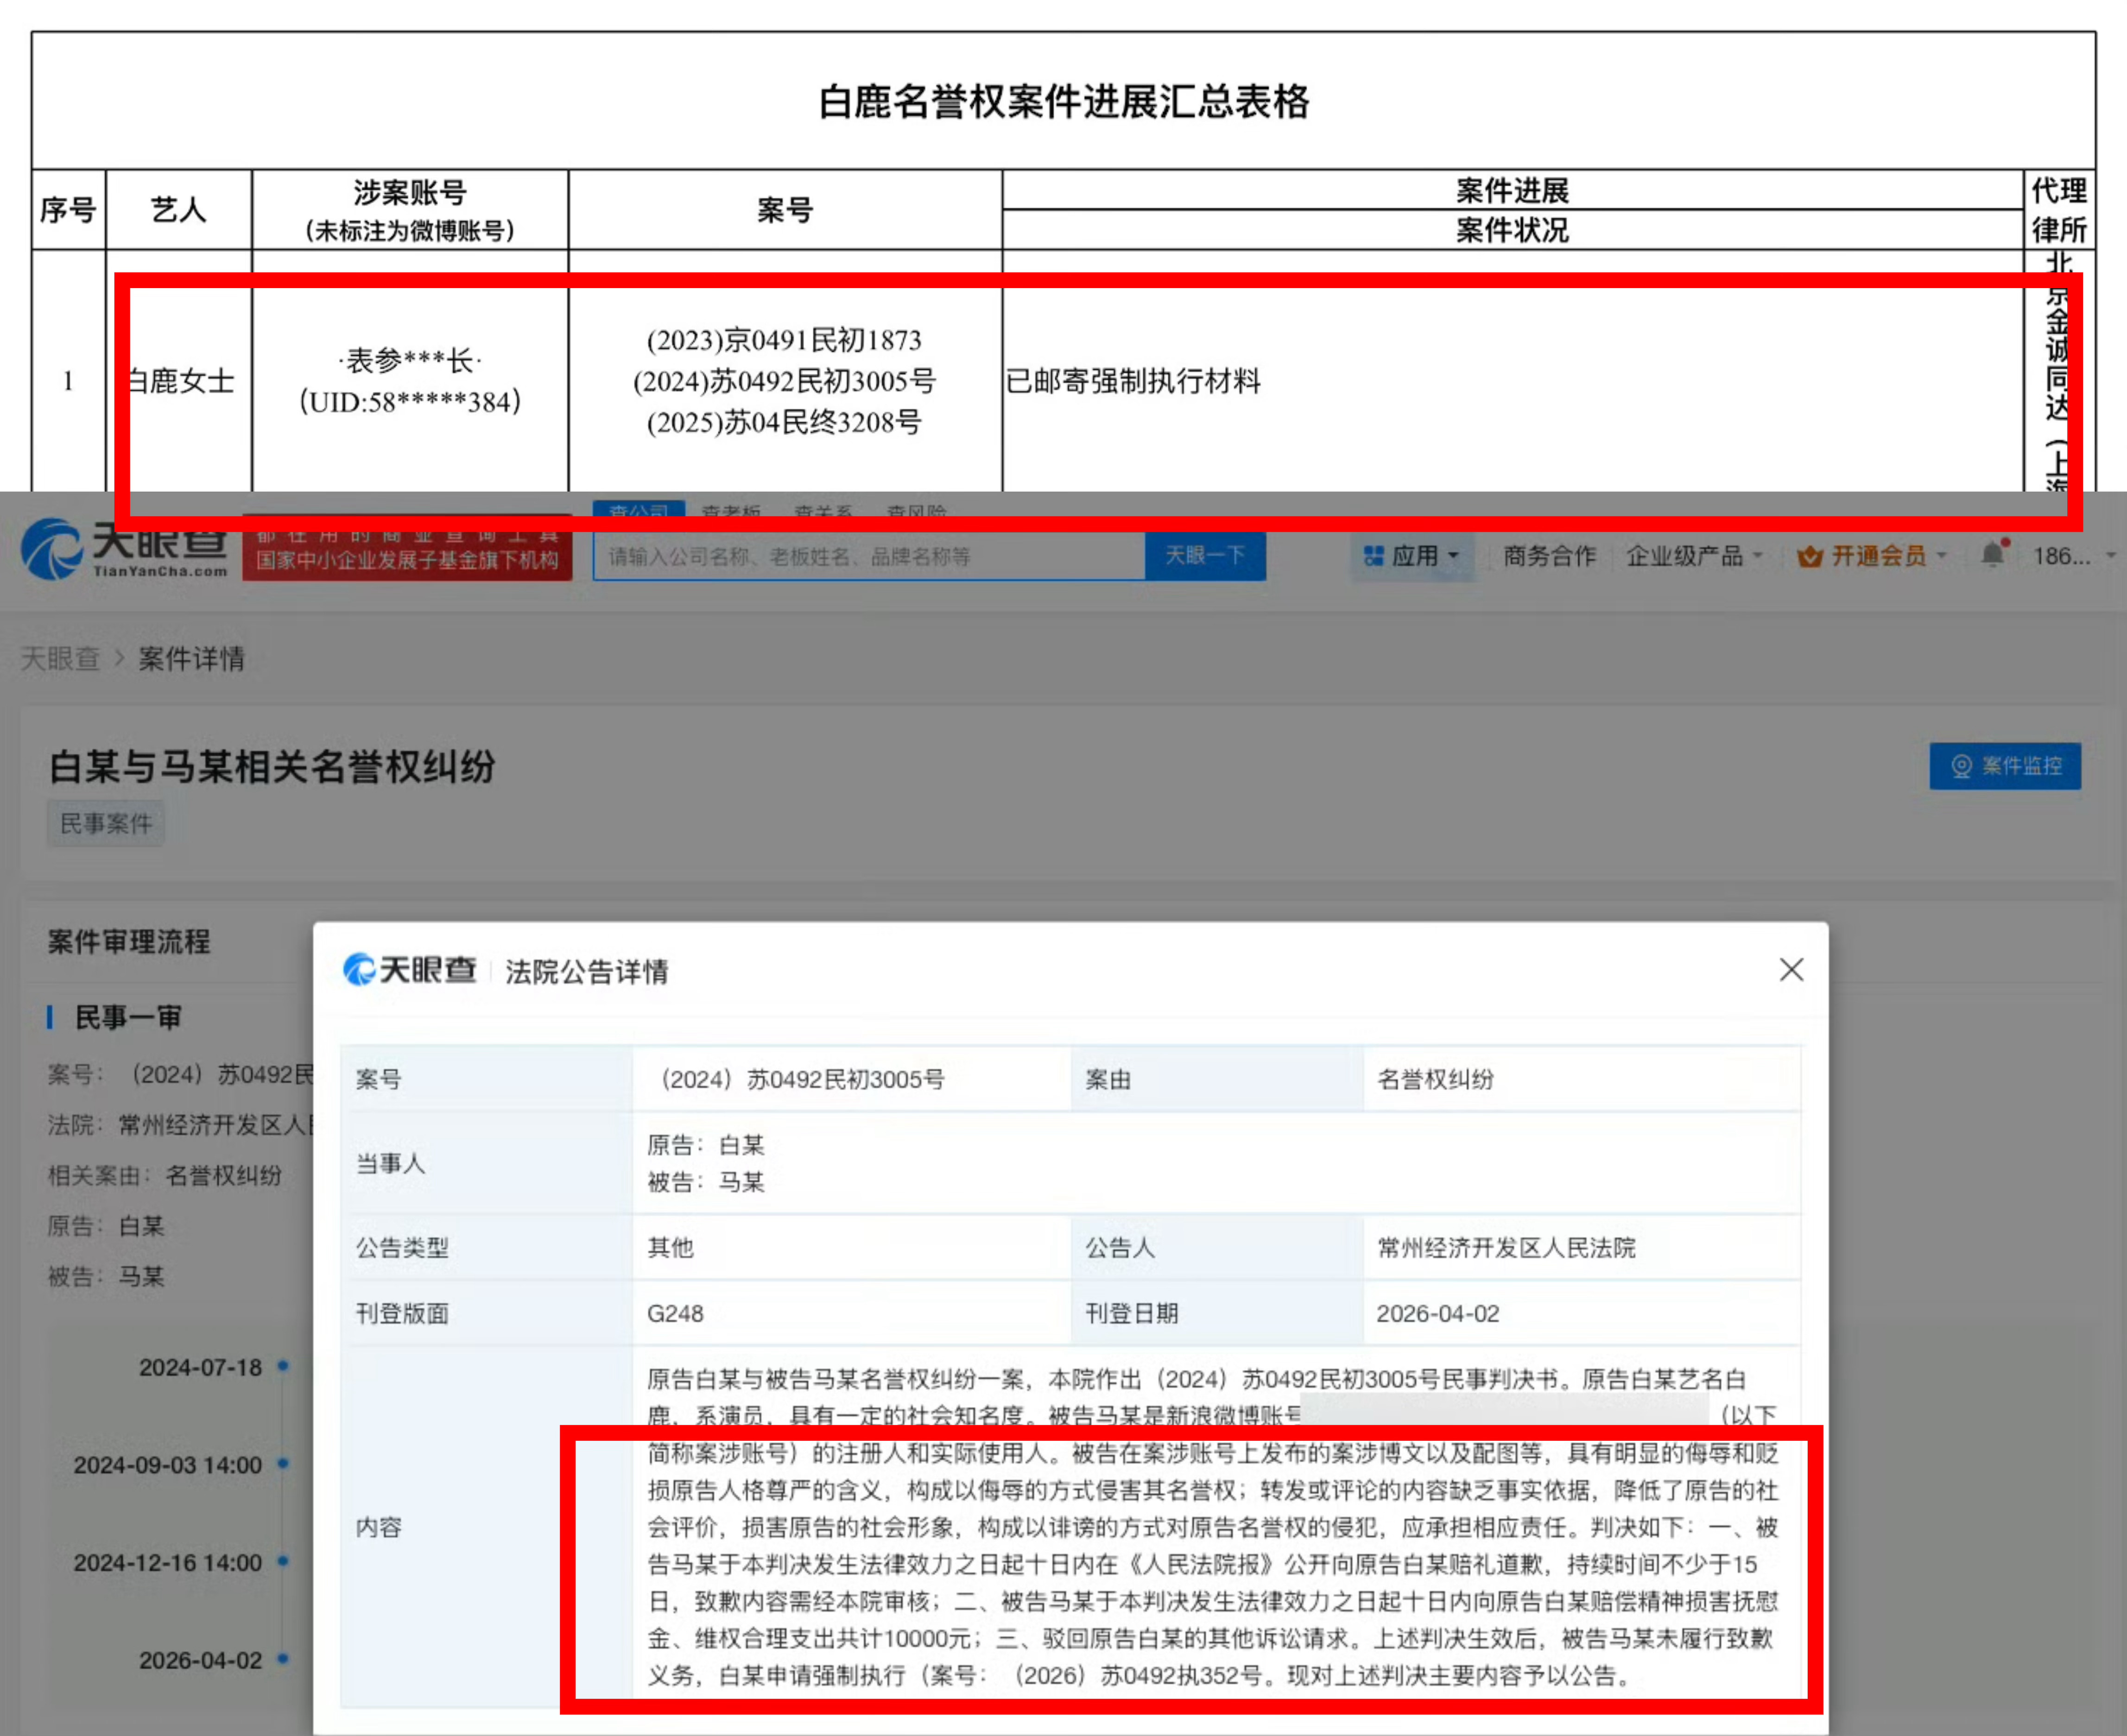Open the notification bell
2127x1736 pixels.
1992,554
